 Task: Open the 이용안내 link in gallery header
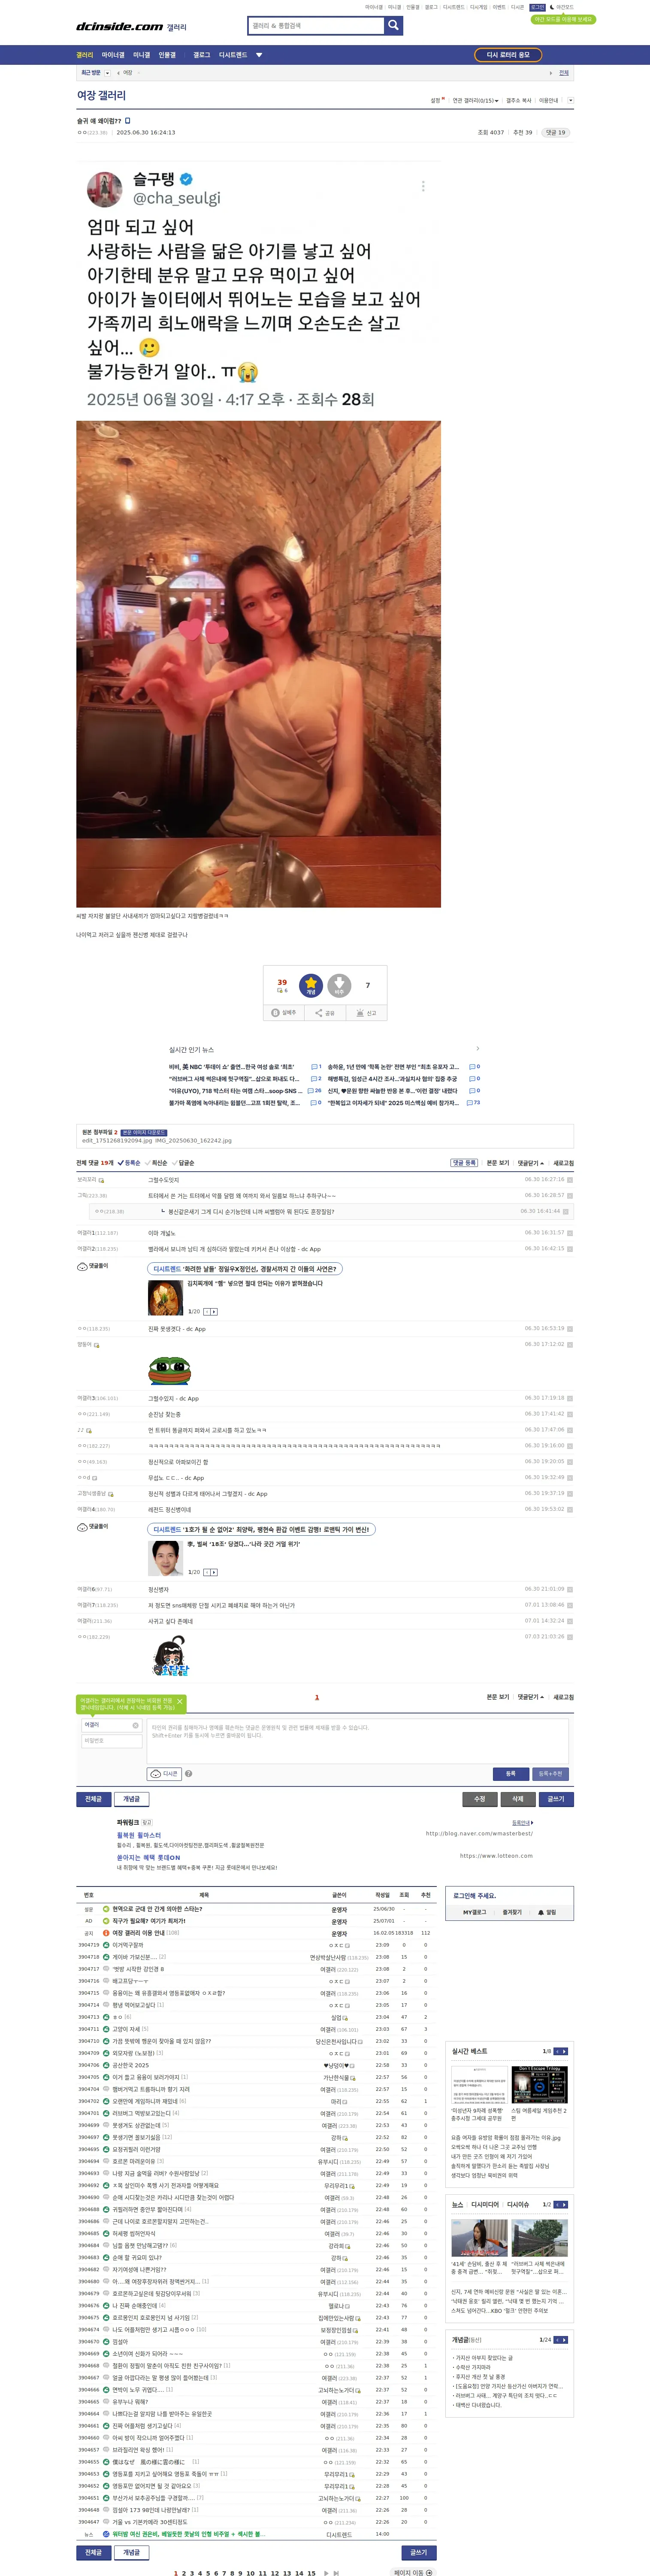(x=549, y=100)
